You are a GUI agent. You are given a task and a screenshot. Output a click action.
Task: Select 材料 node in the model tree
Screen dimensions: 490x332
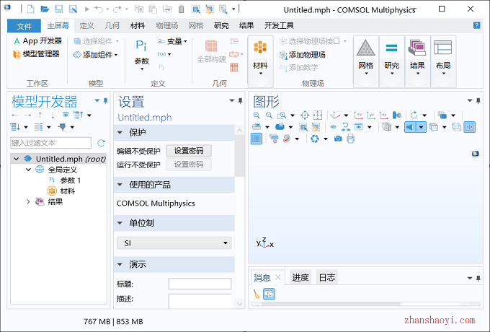(68, 191)
